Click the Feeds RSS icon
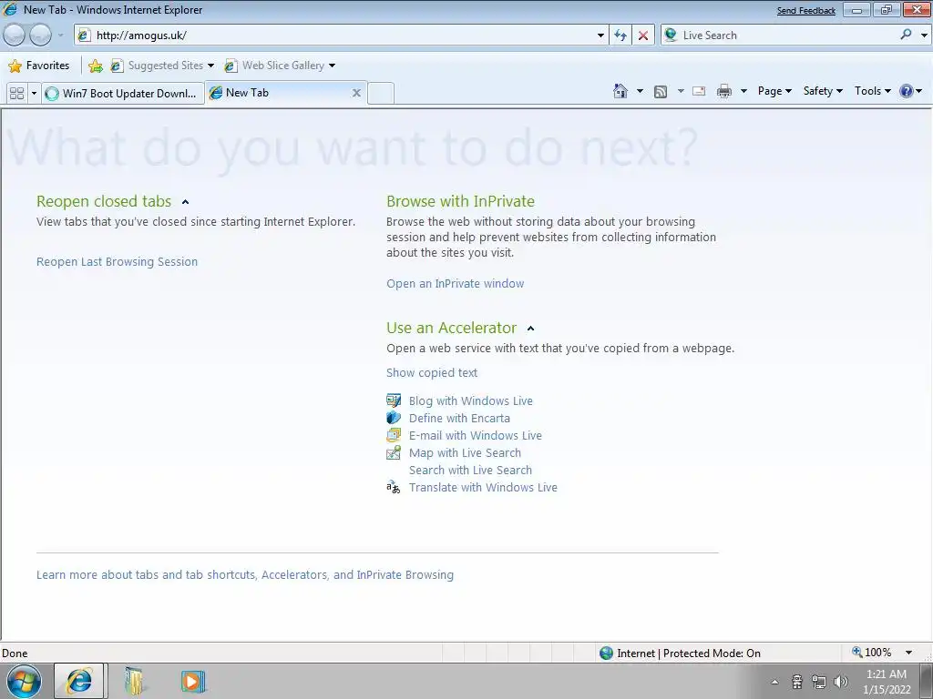This screenshot has height=699, width=933. pyautogui.click(x=661, y=92)
